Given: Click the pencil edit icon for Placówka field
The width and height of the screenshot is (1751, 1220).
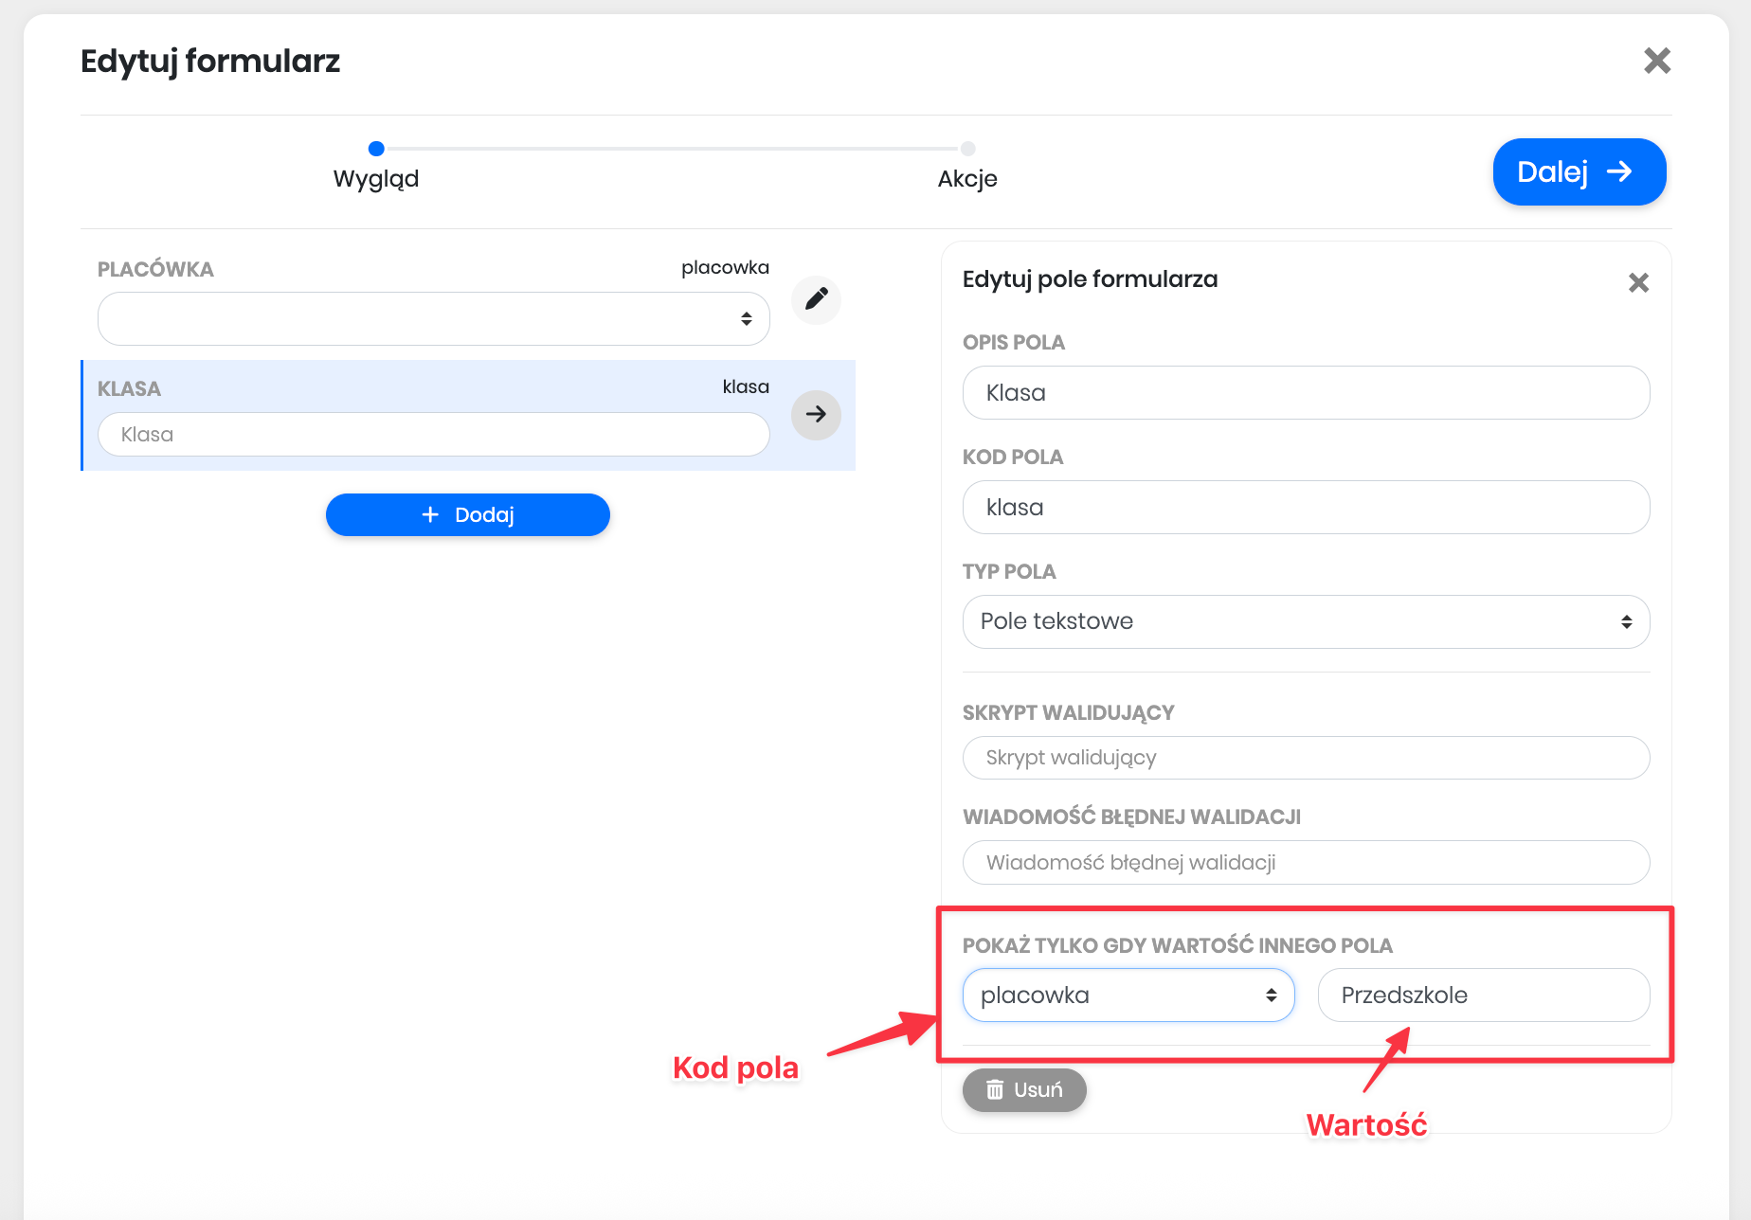Looking at the screenshot, I should tap(816, 299).
